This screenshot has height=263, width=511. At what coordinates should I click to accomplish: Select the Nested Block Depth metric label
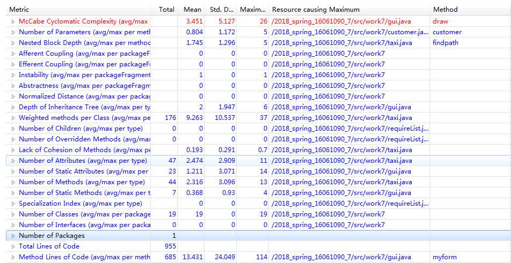[x=85, y=43]
